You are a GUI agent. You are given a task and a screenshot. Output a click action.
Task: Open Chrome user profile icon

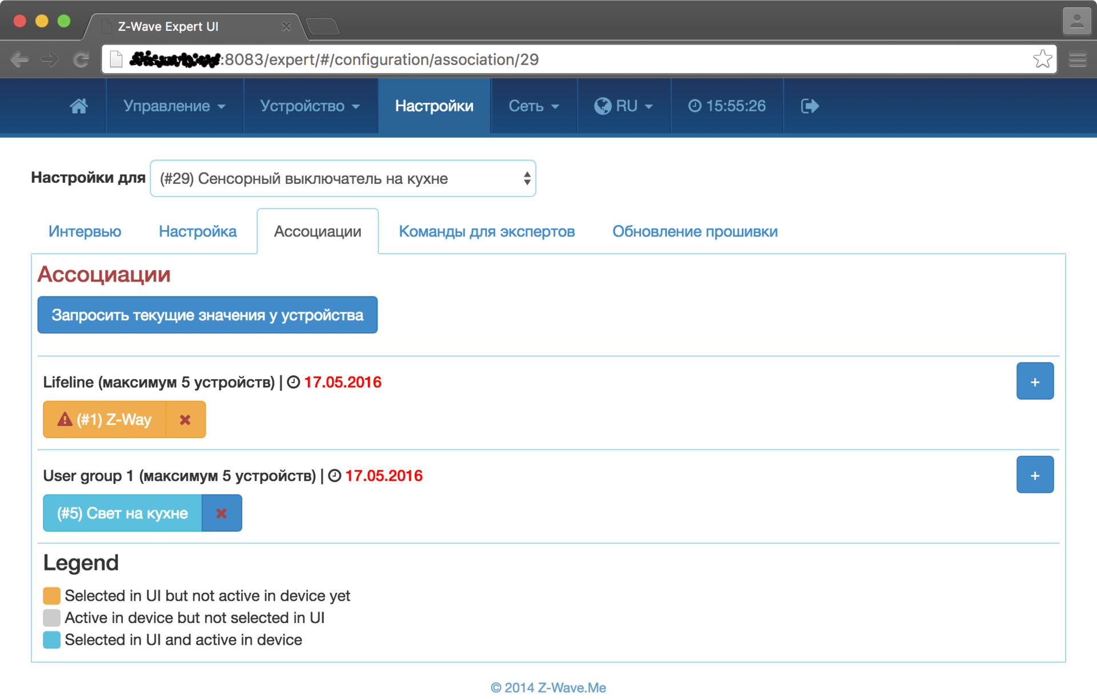click(x=1076, y=22)
